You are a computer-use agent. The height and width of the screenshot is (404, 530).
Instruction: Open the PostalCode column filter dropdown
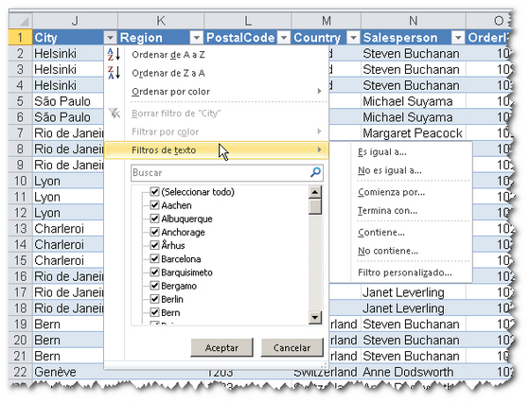284,38
